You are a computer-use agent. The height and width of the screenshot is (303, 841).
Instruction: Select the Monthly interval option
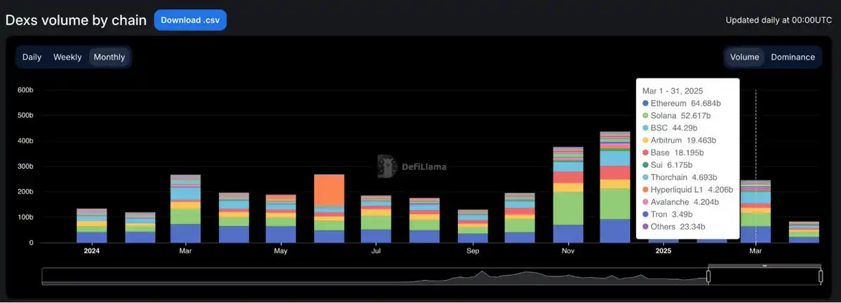pos(109,57)
